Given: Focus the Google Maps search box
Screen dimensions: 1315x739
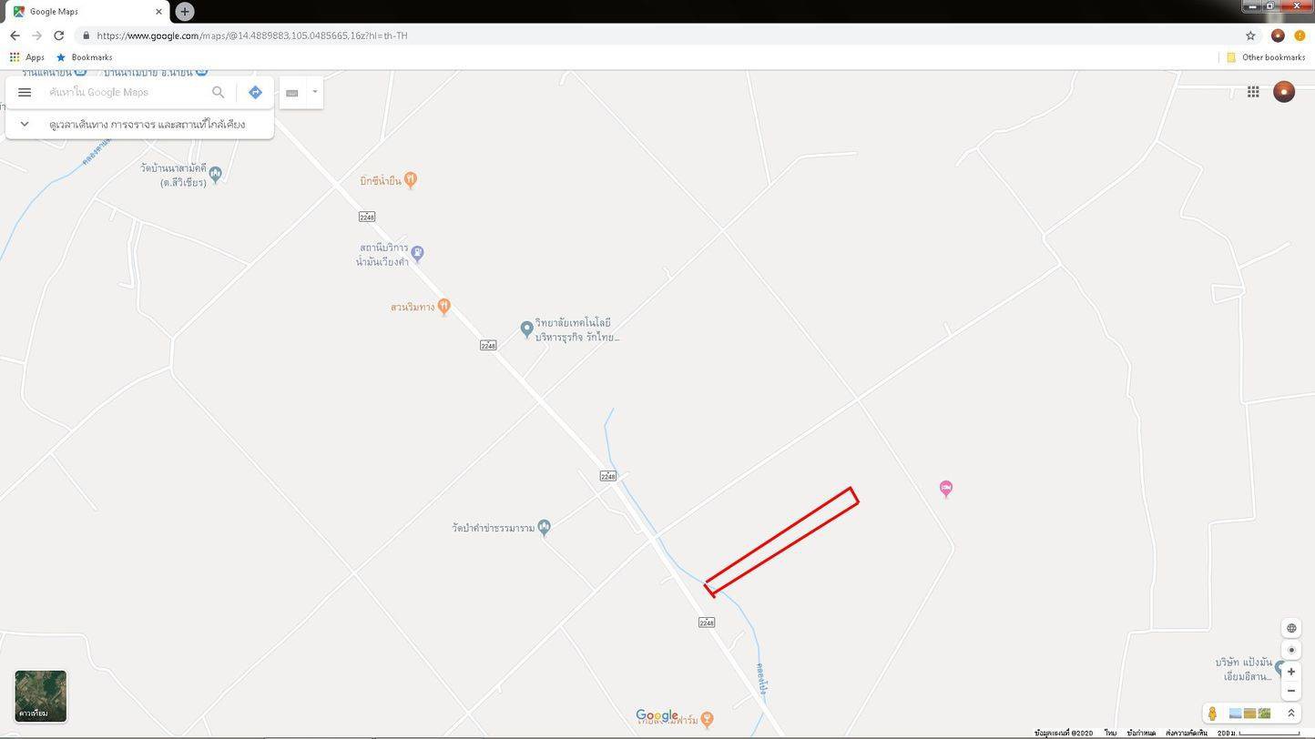Looking at the screenshot, I should (127, 92).
